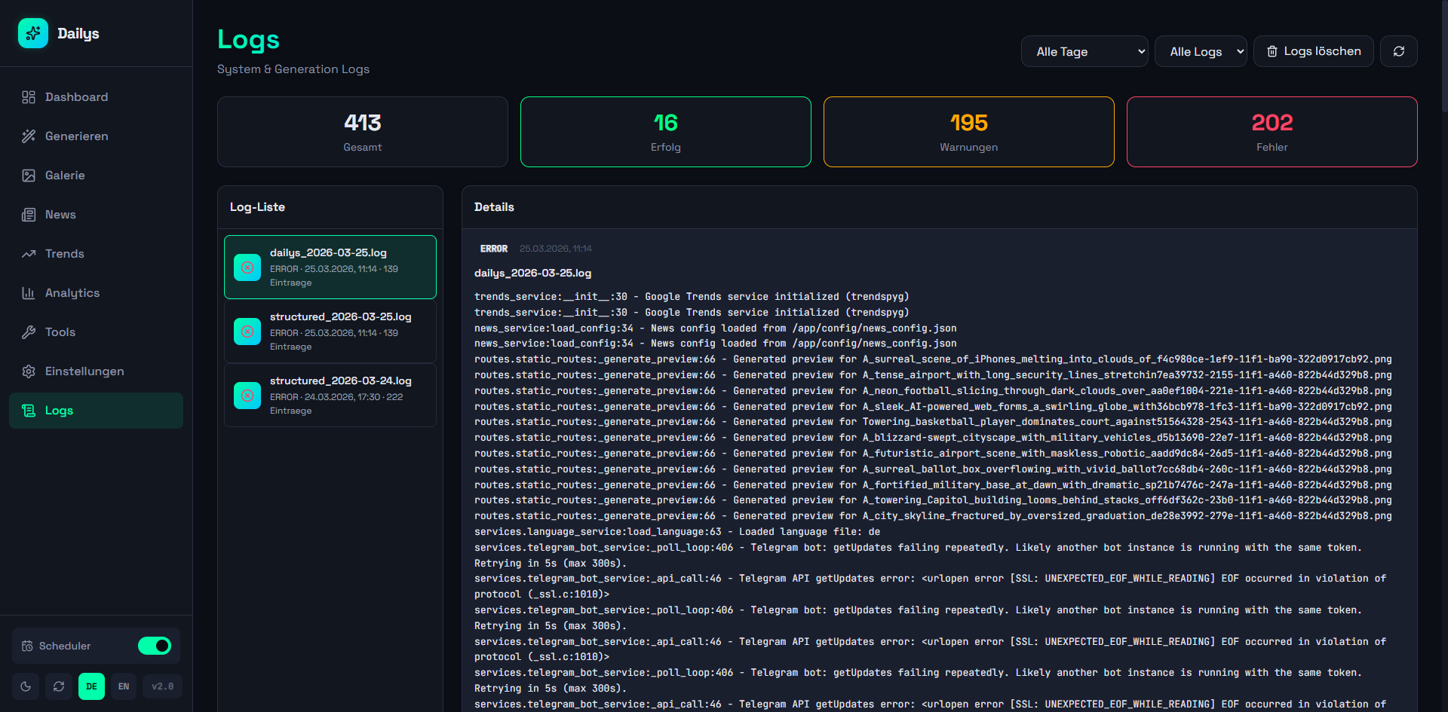Go to the Dashboard page
Screen dimensions: 1448x712
tap(76, 97)
